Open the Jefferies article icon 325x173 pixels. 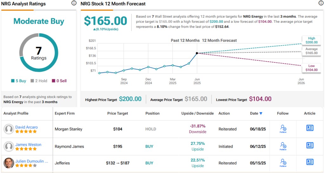310,162
